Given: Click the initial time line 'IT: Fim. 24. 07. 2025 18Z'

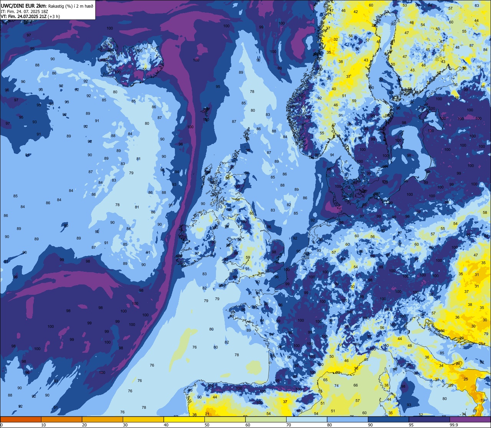Looking at the screenshot, I should 24,11.
